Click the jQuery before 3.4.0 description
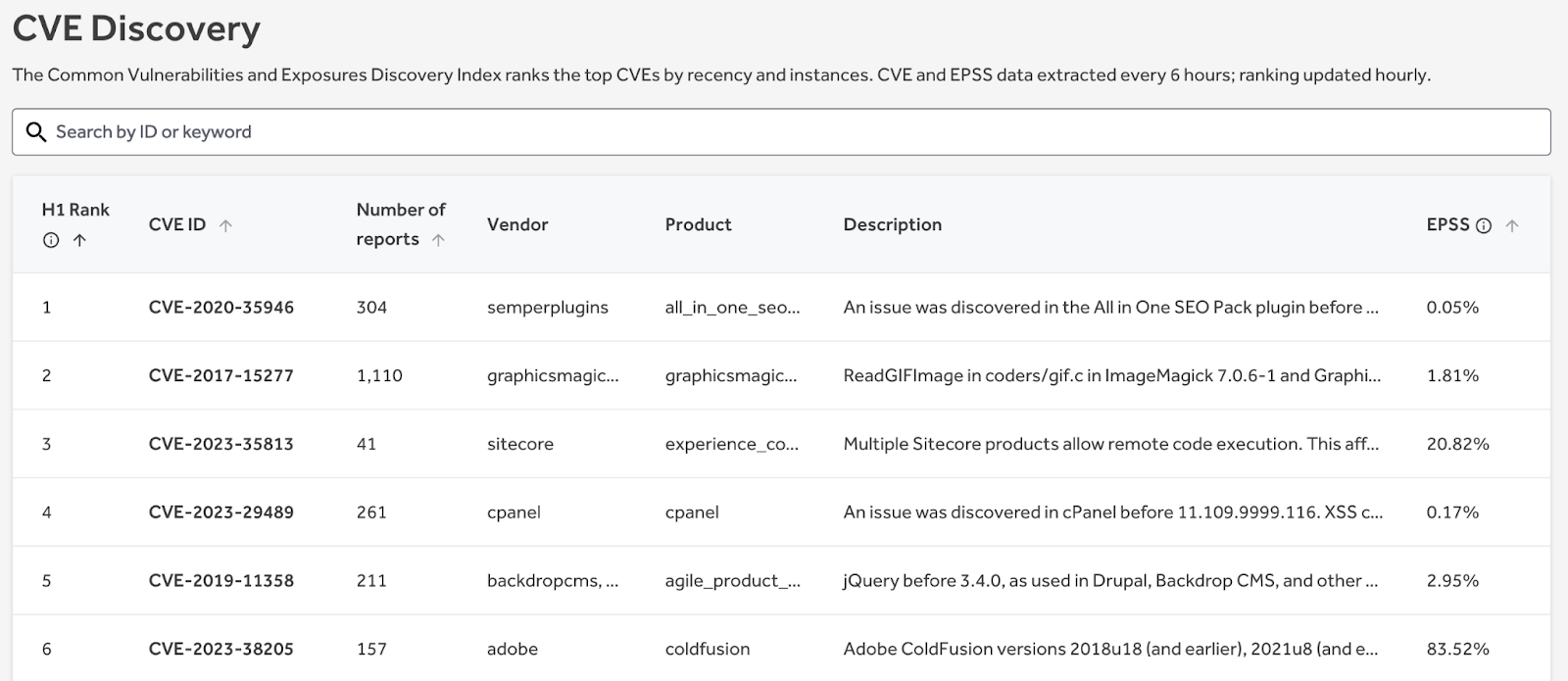 (1110, 581)
